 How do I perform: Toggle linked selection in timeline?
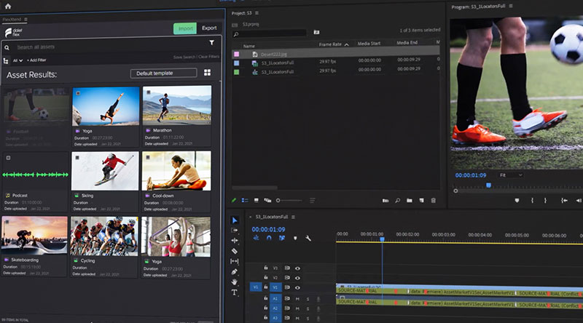click(282, 238)
